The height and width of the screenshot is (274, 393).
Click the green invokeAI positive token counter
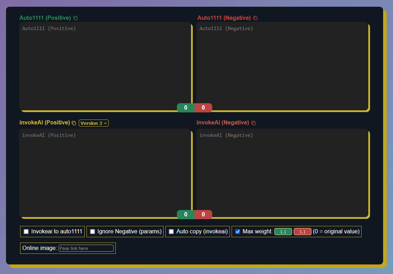186,214
